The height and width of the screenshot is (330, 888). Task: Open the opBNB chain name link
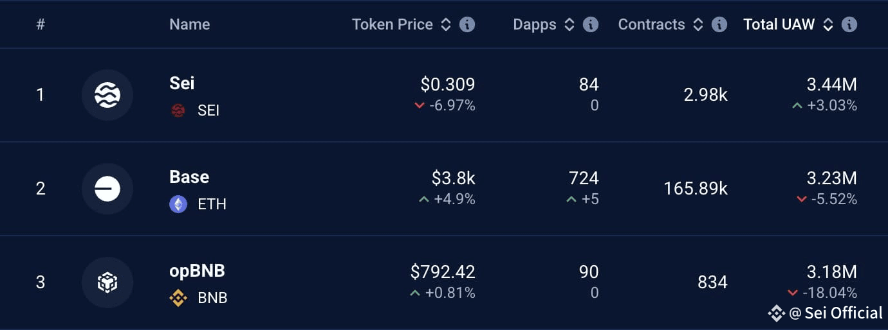click(x=198, y=271)
